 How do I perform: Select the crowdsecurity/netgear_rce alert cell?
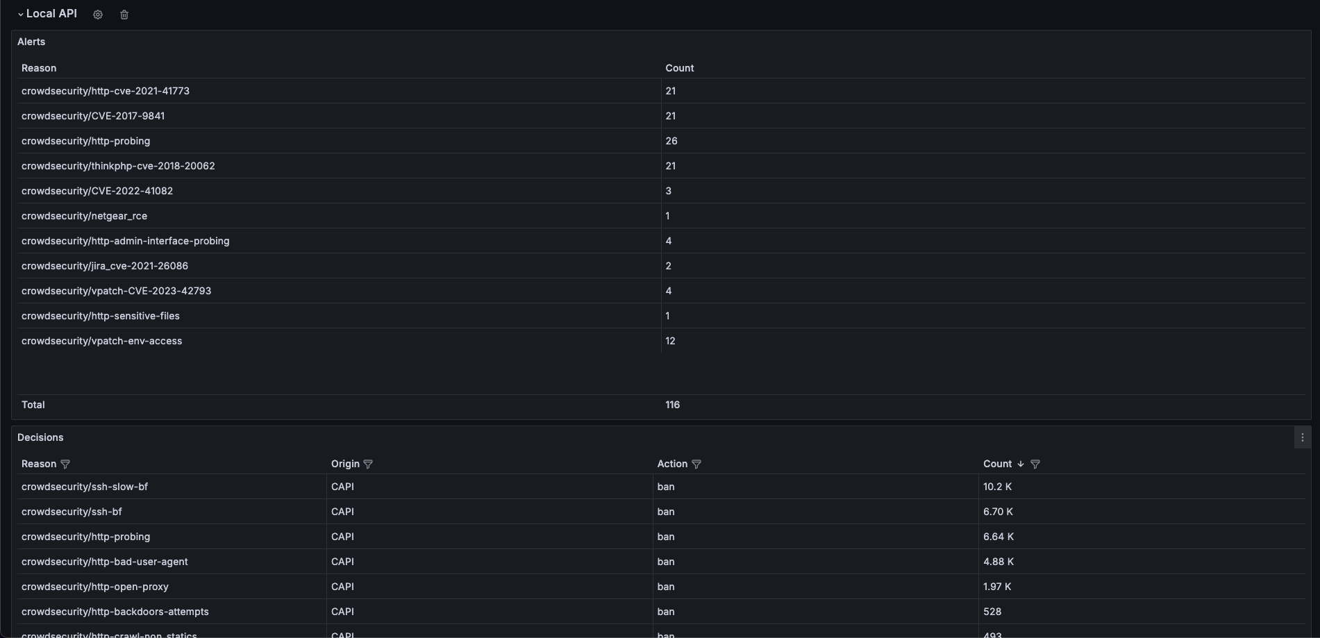(x=84, y=216)
